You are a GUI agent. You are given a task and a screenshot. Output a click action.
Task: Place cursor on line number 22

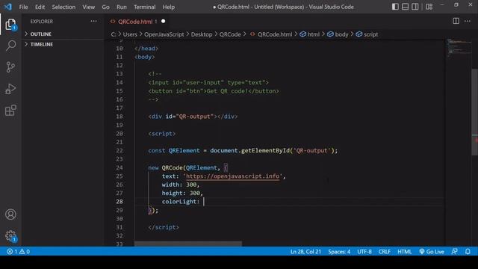pyautogui.click(x=119, y=150)
